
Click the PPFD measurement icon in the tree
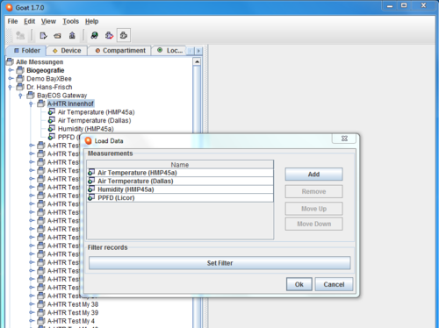coord(52,137)
